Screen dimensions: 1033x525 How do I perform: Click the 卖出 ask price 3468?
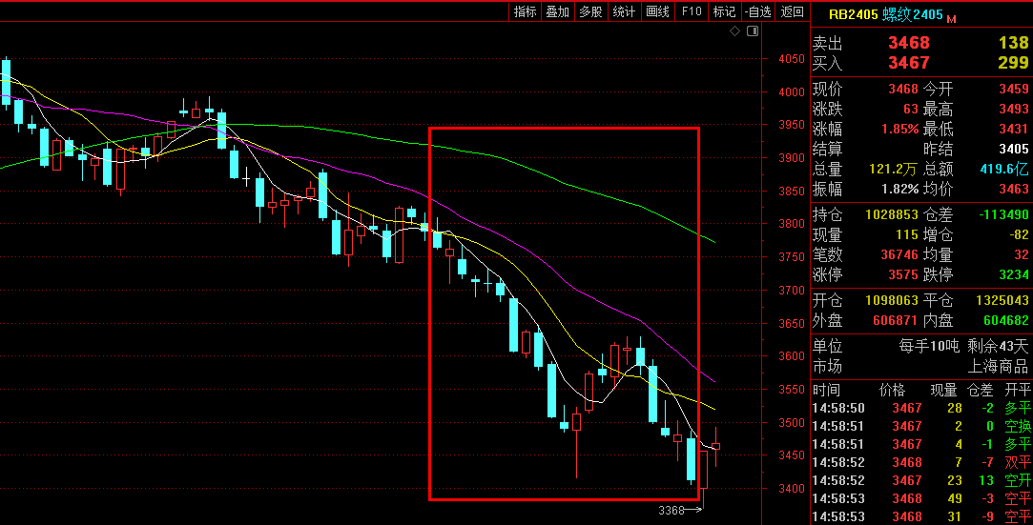[908, 43]
